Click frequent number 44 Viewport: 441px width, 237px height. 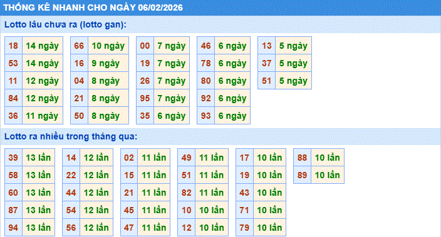71,193
